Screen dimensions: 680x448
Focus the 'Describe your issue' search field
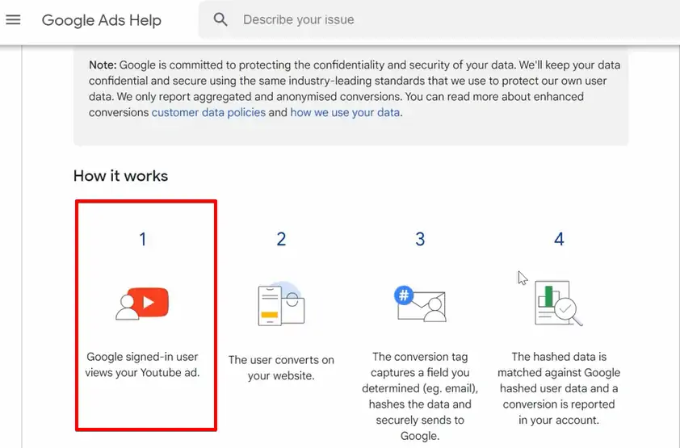439,19
